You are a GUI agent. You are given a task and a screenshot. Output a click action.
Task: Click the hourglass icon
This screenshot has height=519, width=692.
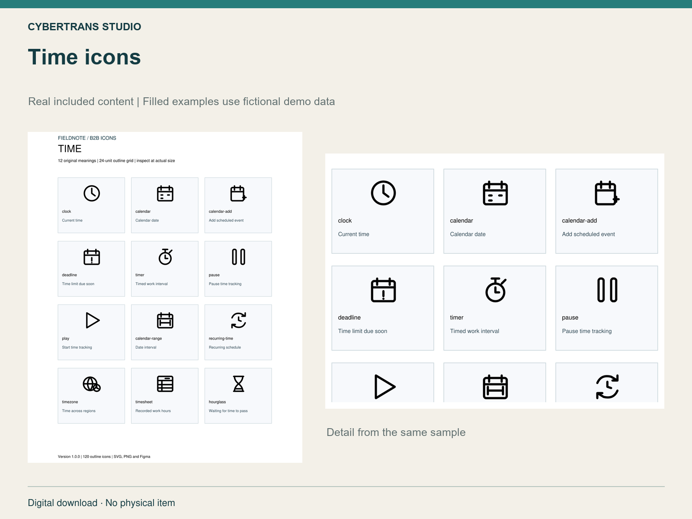click(238, 384)
